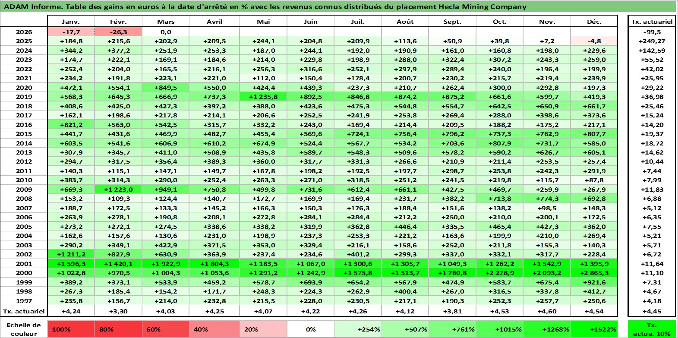
Task: Select the -40% legend swatch
Action: click(214, 329)
